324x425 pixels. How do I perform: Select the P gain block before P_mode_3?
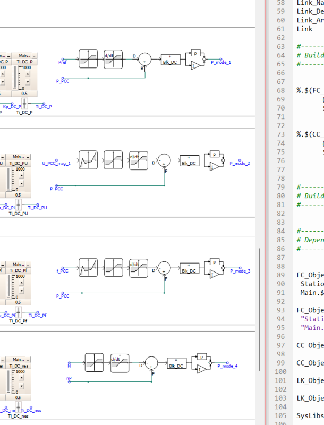point(215,262)
